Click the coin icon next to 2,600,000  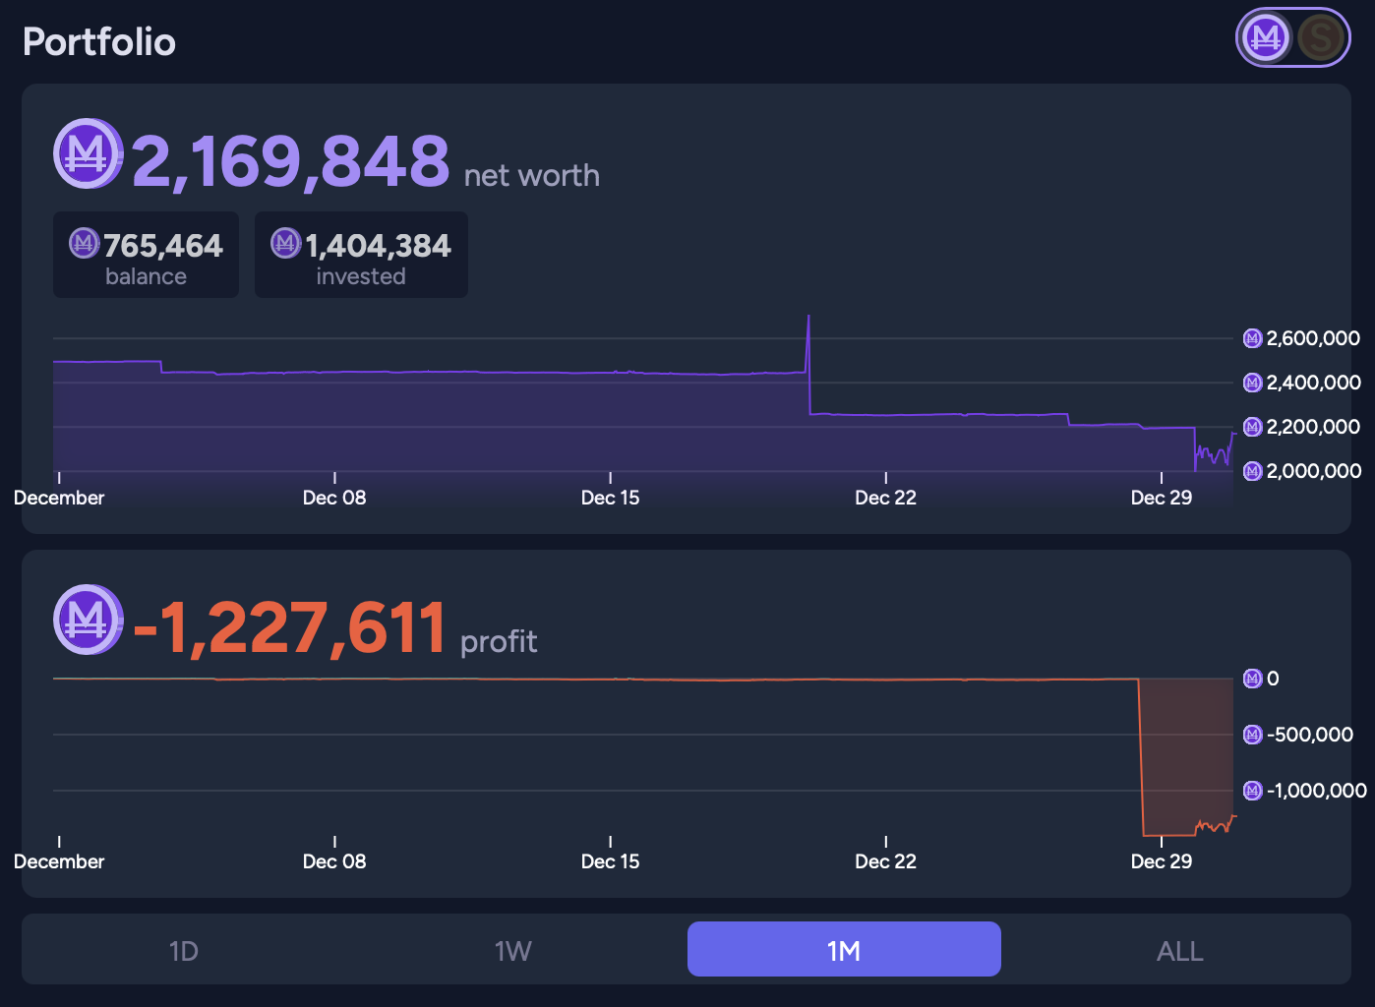click(1252, 338)
